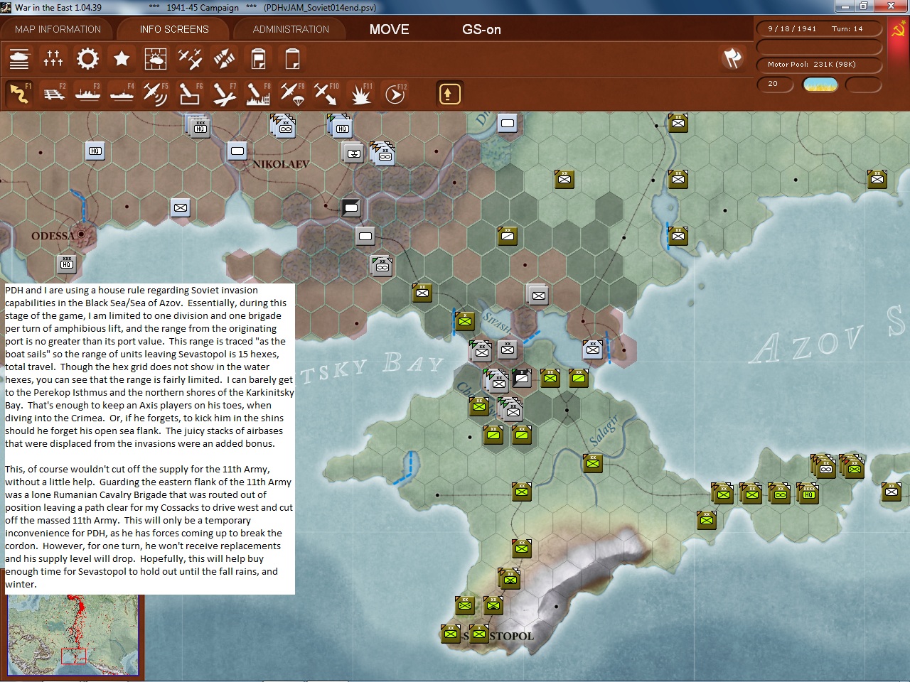Open the ADMINISTRATION tab

(x=291, y=29)
